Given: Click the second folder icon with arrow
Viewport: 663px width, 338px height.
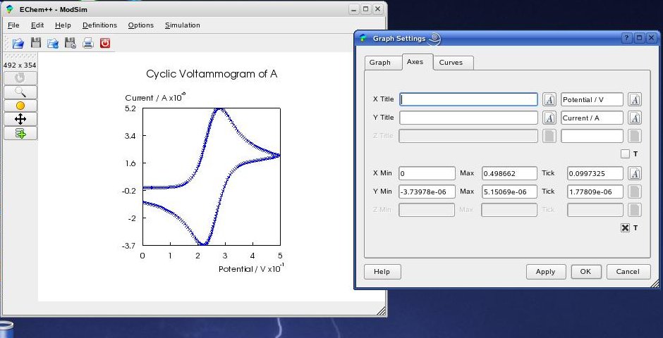Looking at the screenshot, I should point(53,43).
